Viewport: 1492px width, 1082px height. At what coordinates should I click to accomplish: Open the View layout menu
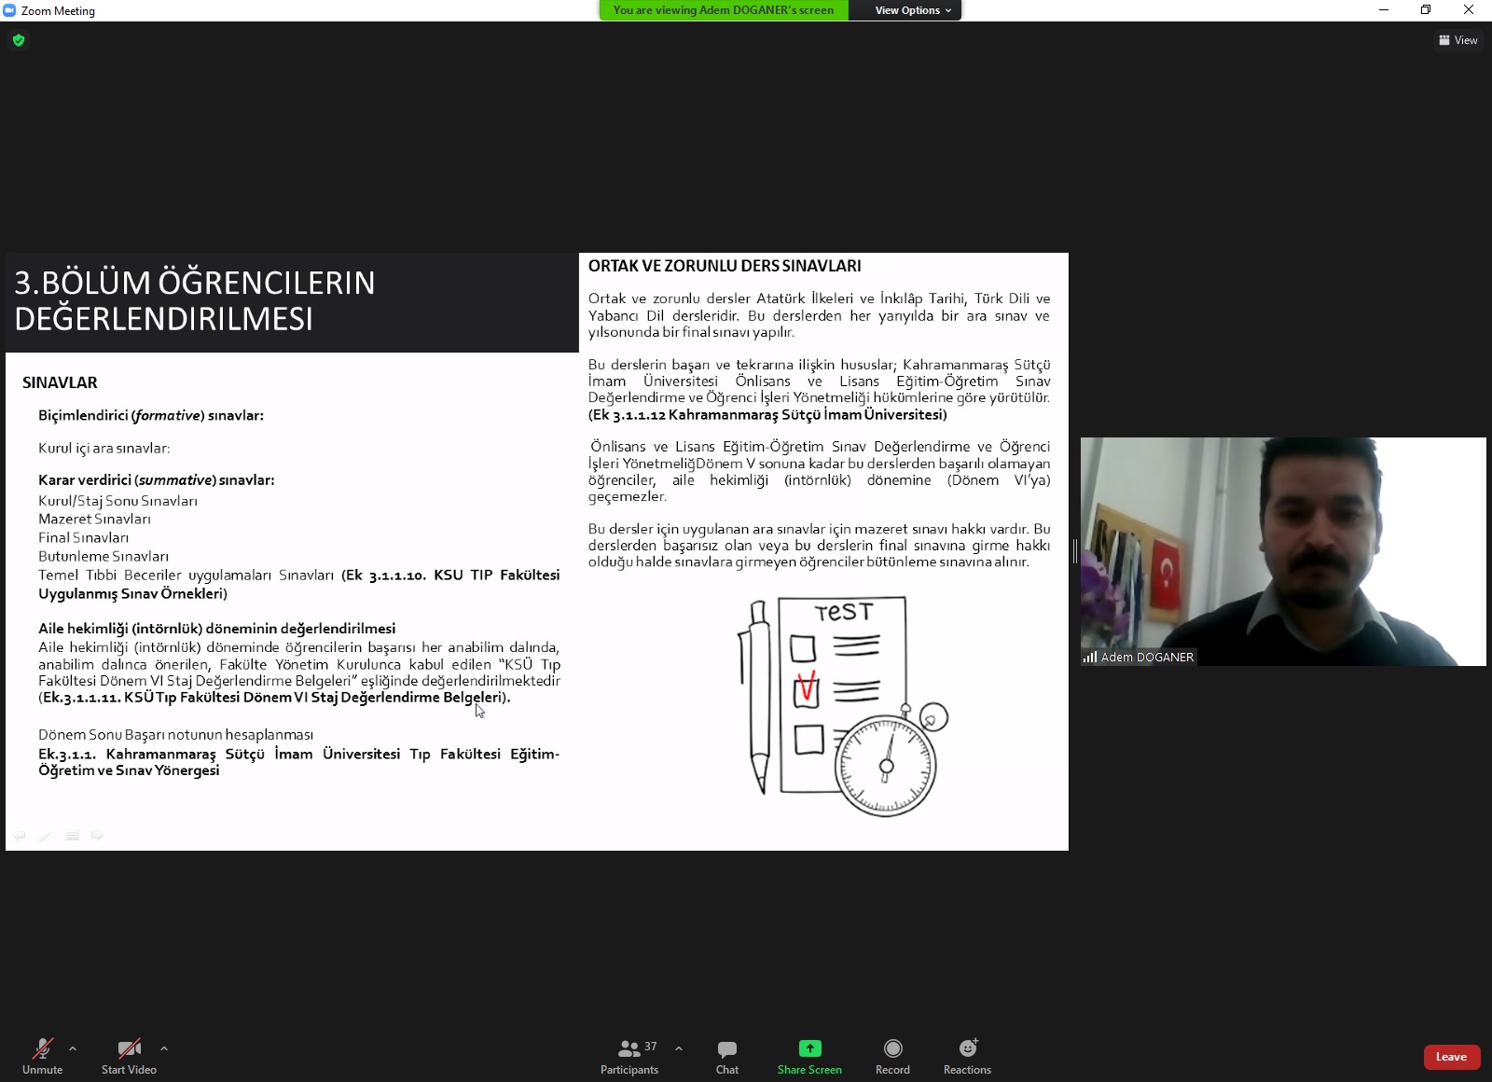point(1458,40)
